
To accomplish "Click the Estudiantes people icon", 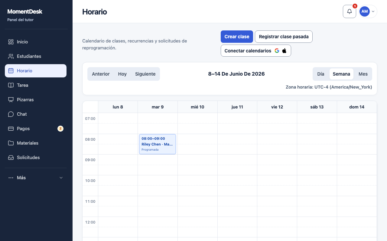I will tap(11, 56).
